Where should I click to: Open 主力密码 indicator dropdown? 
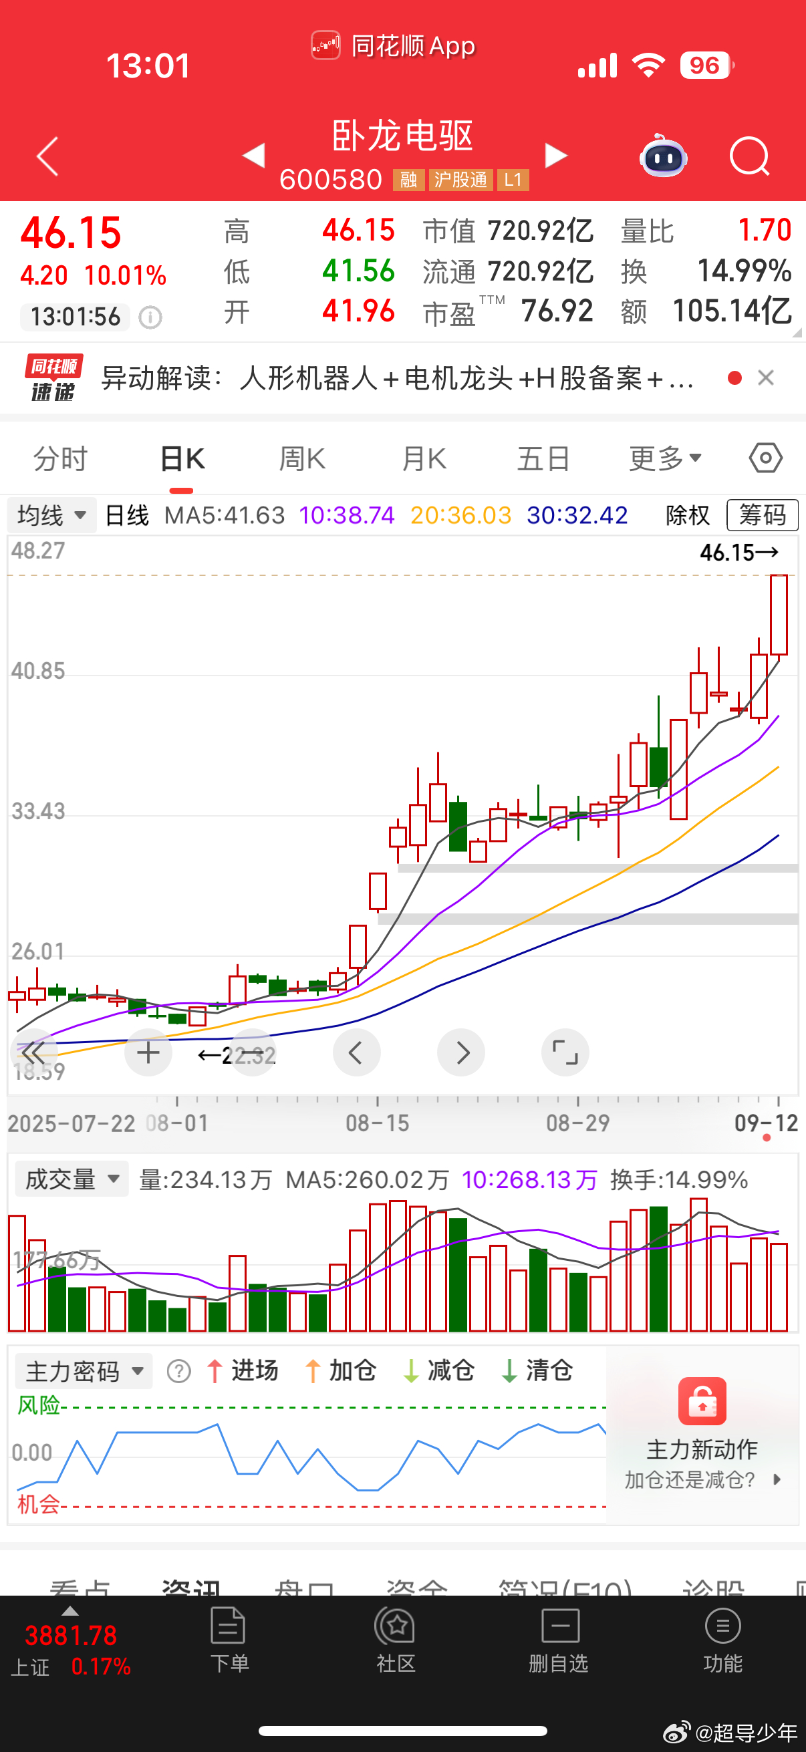(84, 1371)
